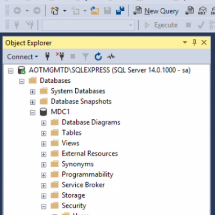Expand the System Databases node
Screen dimensions: 215x215
(x=33, y=92)
